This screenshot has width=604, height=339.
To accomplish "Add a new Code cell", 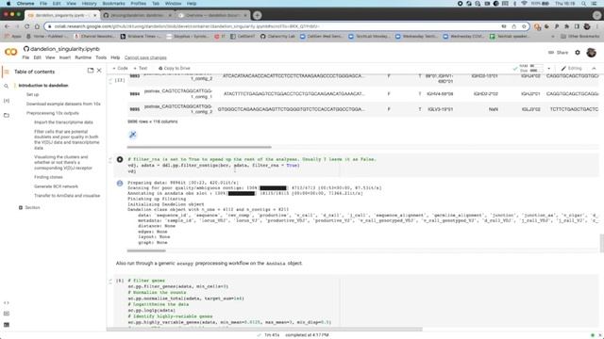I will click(x=120, y=68).
